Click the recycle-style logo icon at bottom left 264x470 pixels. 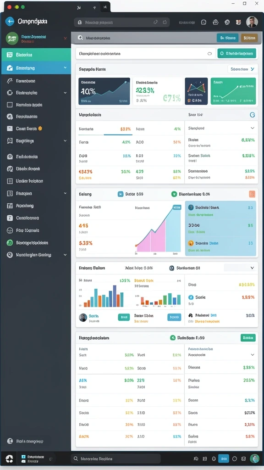tap(10, 459)
